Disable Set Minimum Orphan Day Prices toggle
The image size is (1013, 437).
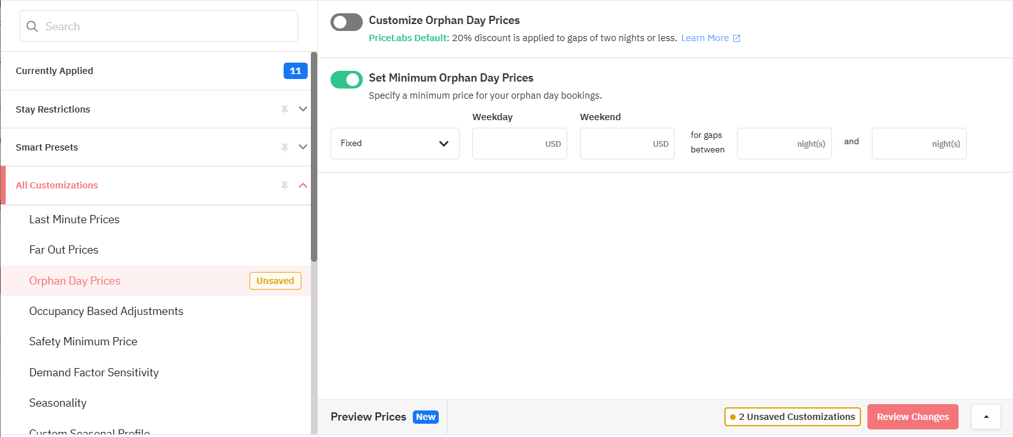coord(346,80)
